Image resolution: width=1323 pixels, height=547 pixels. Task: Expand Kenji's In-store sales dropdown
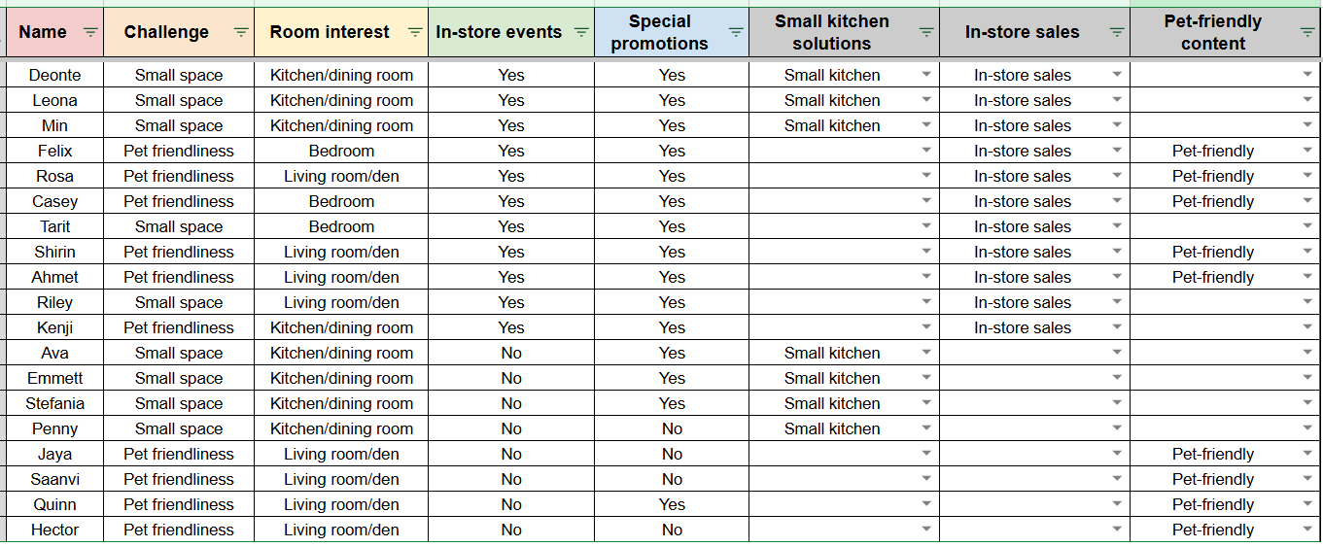pyautogui.click(x=1117, y=327)
